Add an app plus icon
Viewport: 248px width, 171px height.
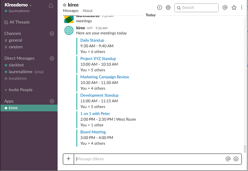pos(52,101)
